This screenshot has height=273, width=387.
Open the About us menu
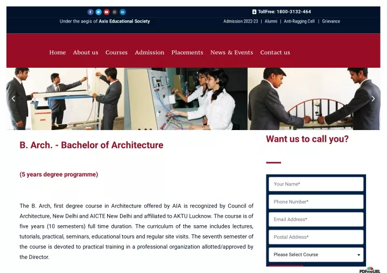click(86, 53)
